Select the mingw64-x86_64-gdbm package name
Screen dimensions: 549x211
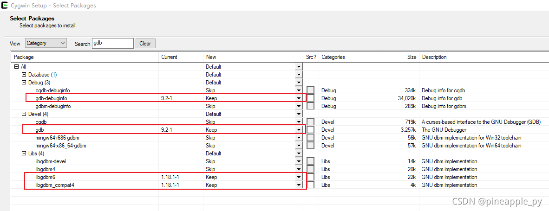tap(60, 145)
